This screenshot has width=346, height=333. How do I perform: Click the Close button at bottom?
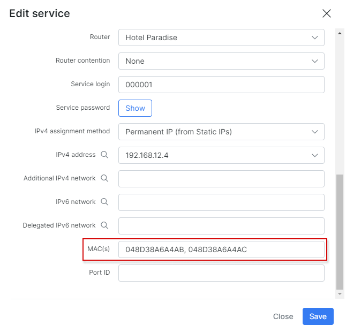tap(283, 316)
